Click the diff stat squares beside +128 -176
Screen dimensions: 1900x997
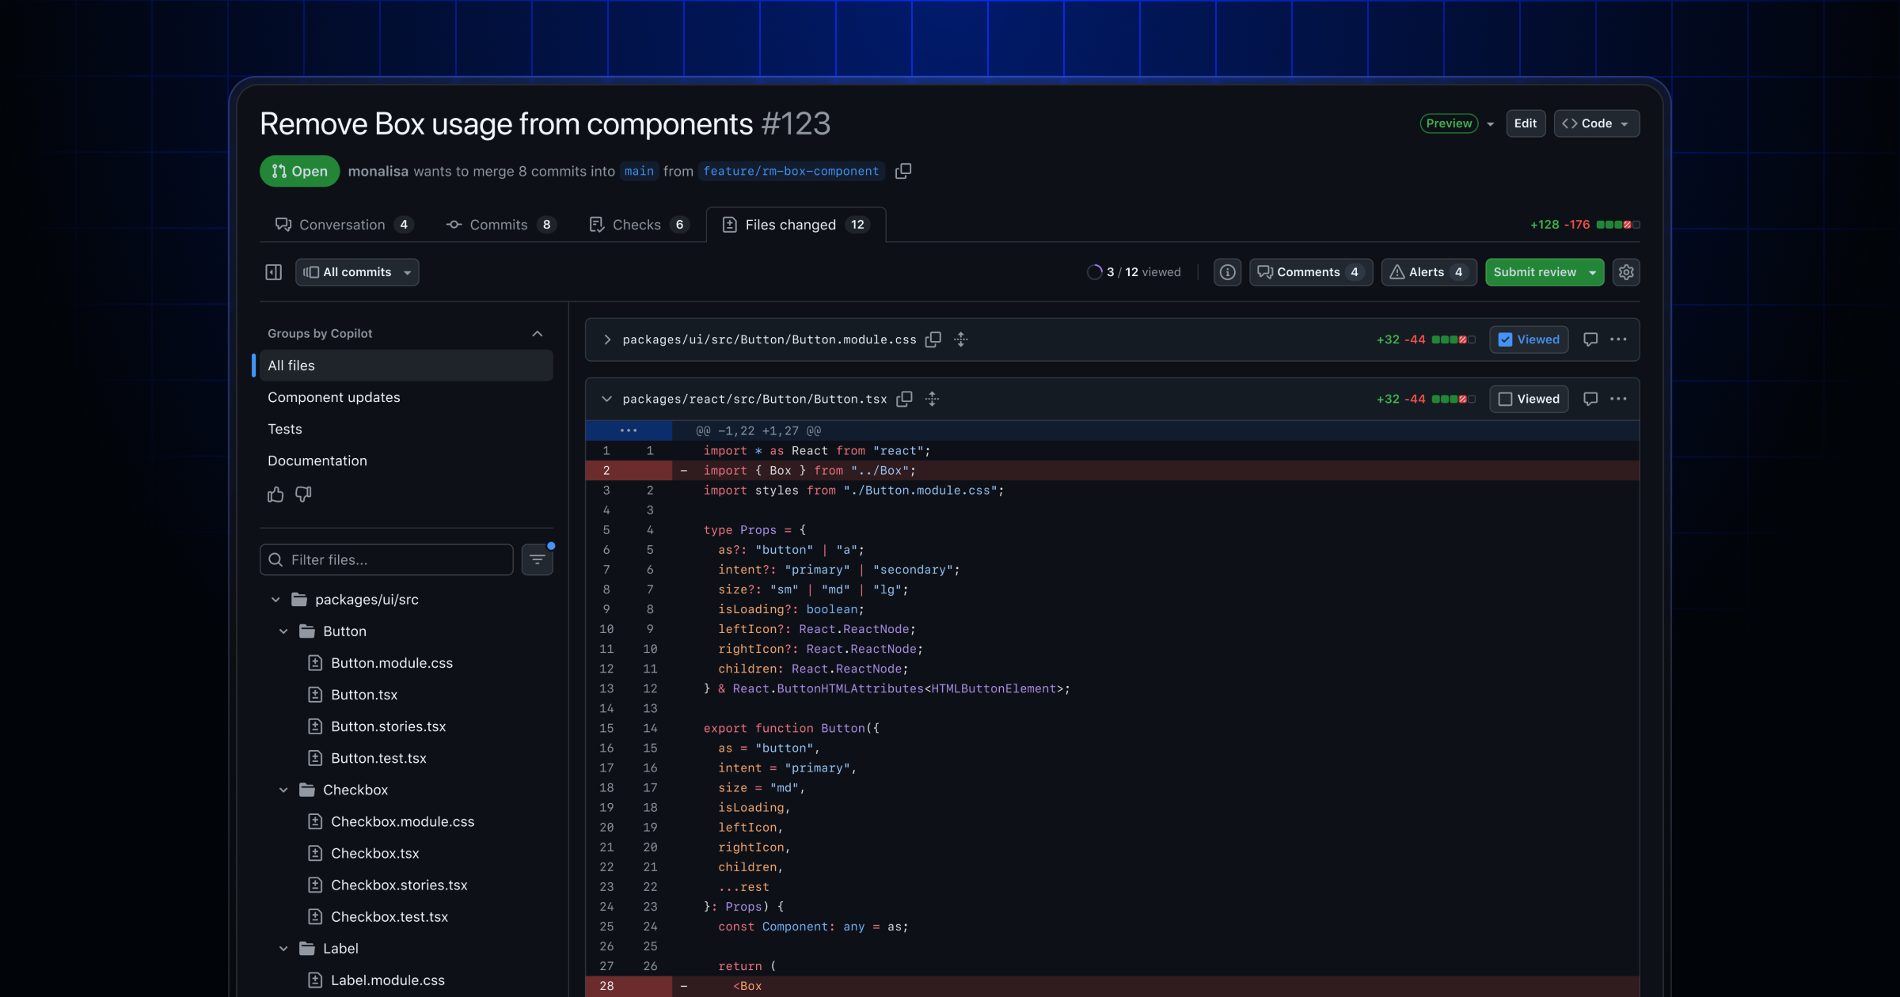click(1616, 225)
